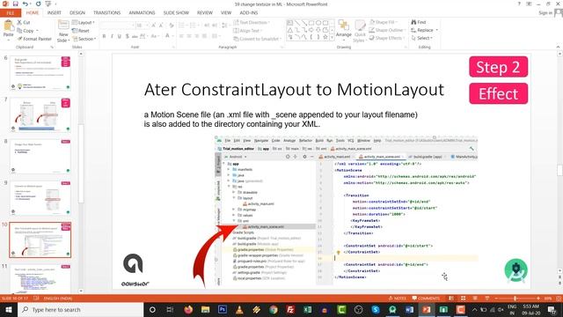Viewport: 563px width, 317px height.
Task: Select slide 8 thumbnail
Action: coord(40,157)
